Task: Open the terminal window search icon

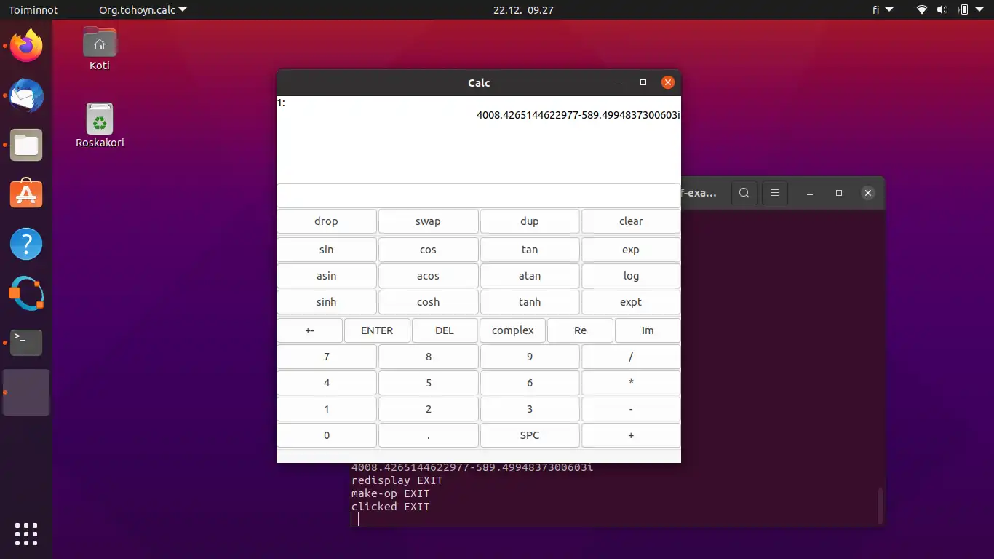Action: coord(744,193)
